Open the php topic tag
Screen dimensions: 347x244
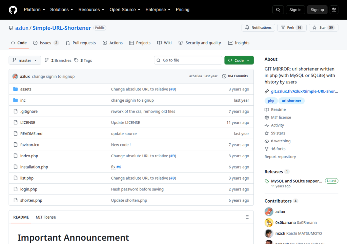(x=271, y=101)
